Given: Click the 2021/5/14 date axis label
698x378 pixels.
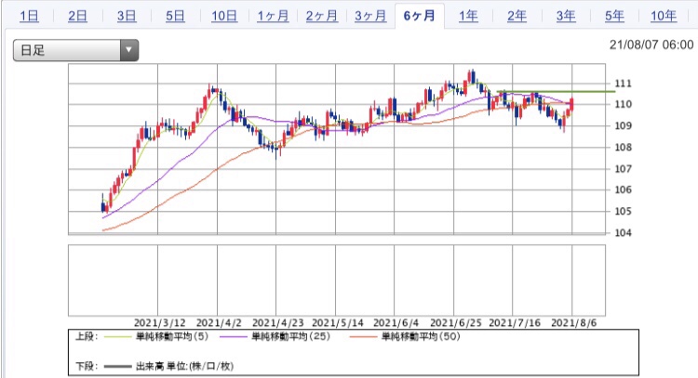Looking at the screenshot, I should point(338,323).
